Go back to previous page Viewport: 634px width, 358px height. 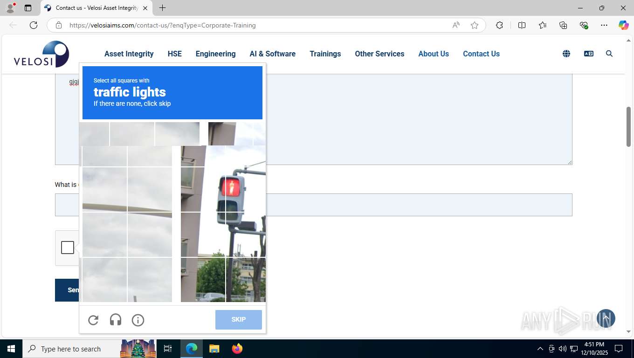click(x=13, y=25)
